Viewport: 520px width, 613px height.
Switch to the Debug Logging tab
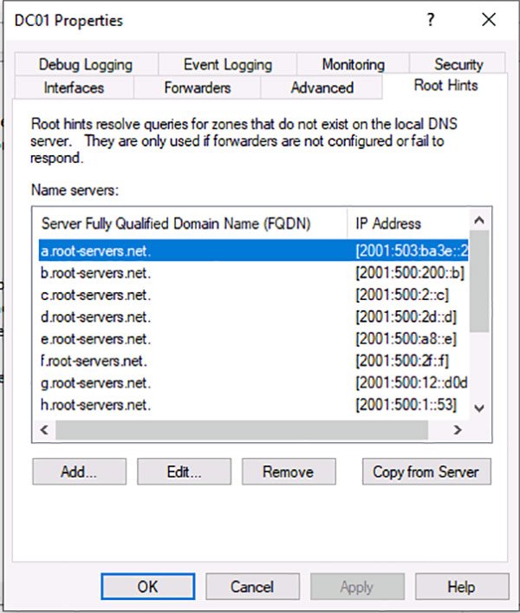pyautogui.click(x=85, y=64)
